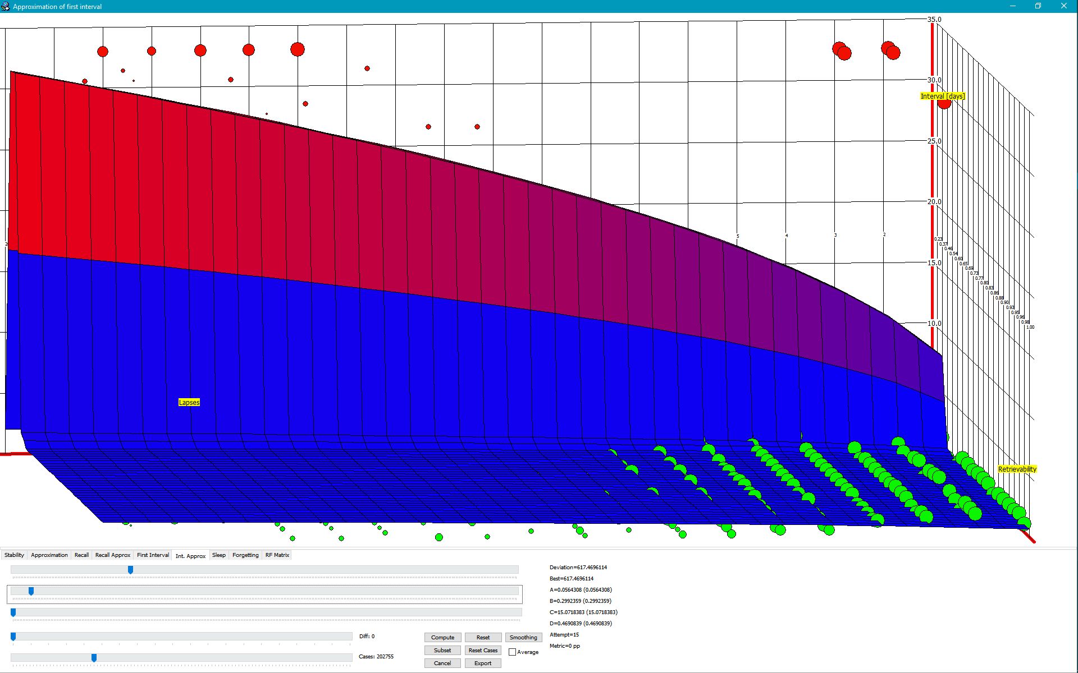Screen dimensions: 1078x673
Task: Export the approximation data
Action: [483, 663]
